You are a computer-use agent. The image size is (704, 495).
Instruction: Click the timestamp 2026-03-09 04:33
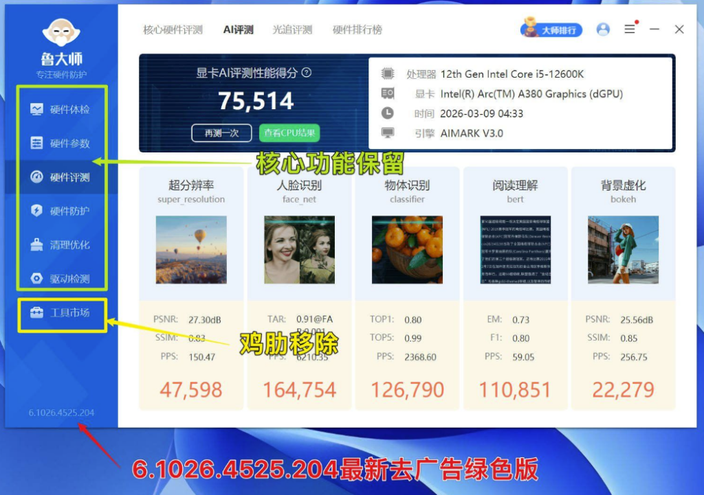pyautogui.click(x=482, y=113)
